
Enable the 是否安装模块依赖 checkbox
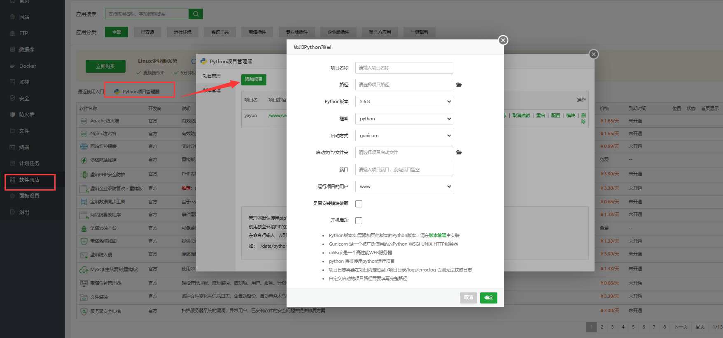[359, 204]
